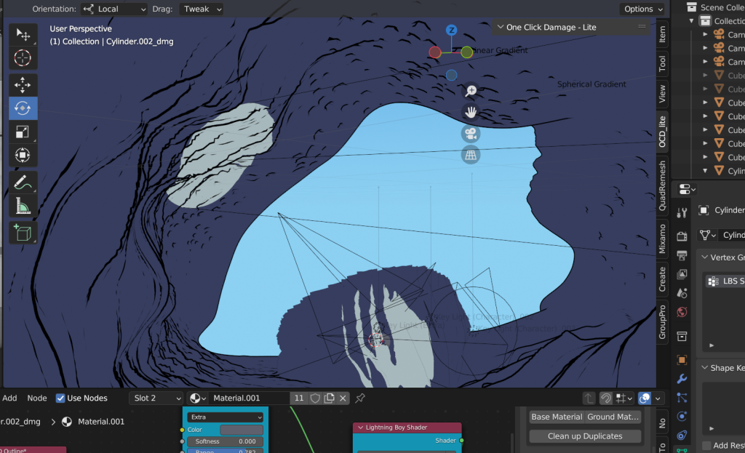Select the 3D Cursor tool

[23, 58]
